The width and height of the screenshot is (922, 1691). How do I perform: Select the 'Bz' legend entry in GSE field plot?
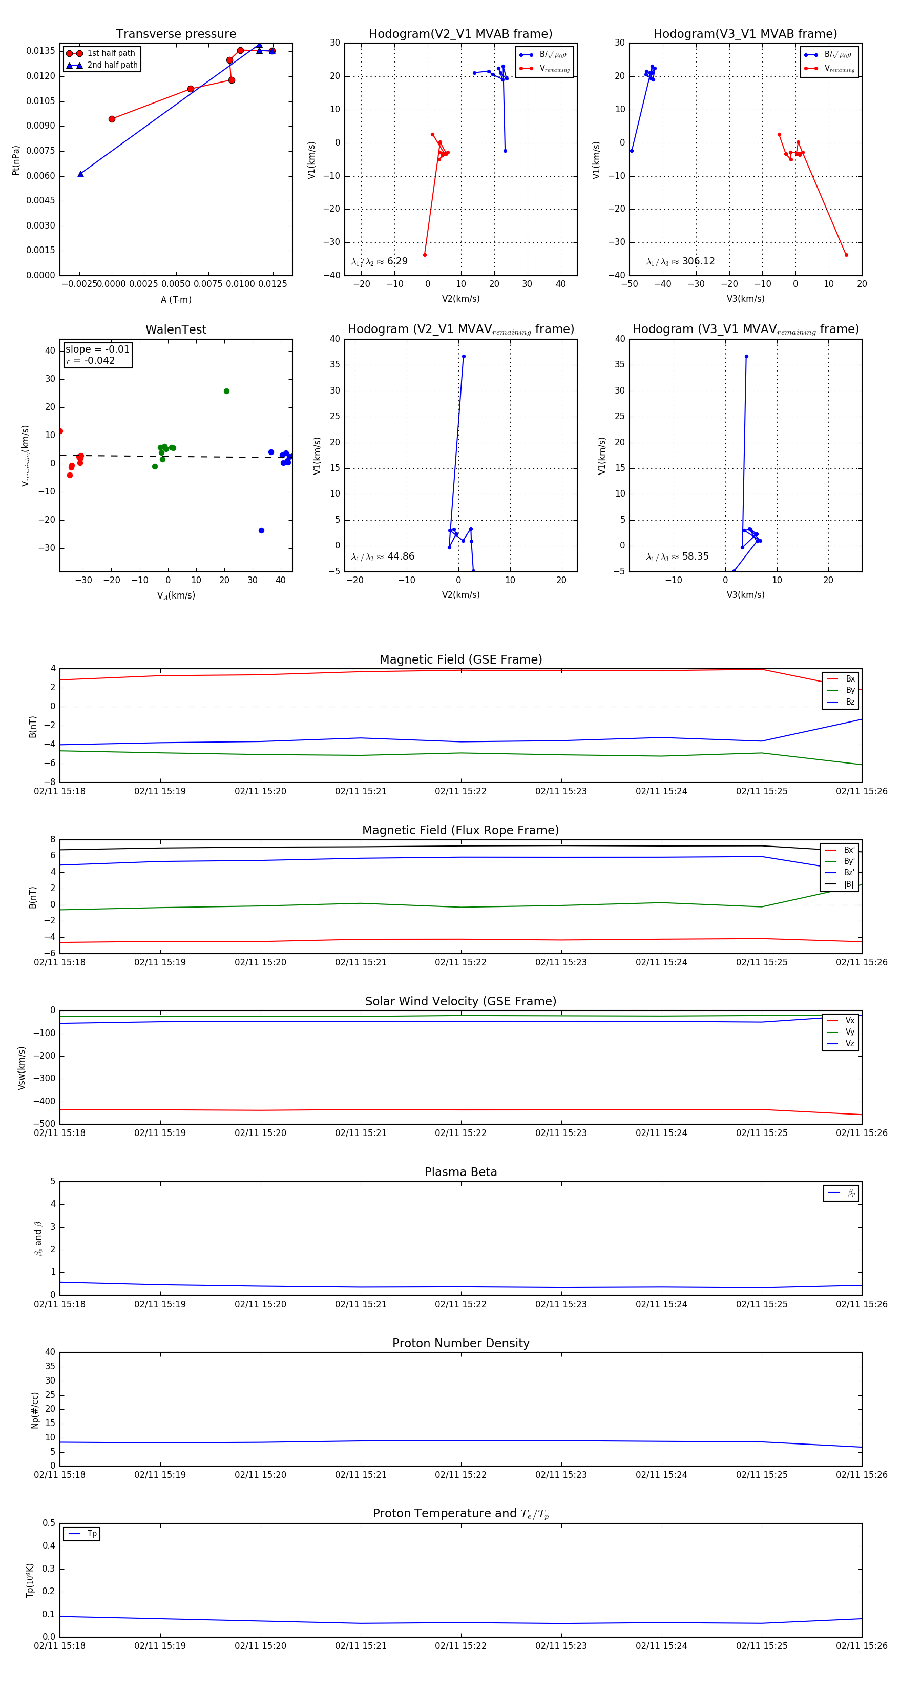coord(841,702)
